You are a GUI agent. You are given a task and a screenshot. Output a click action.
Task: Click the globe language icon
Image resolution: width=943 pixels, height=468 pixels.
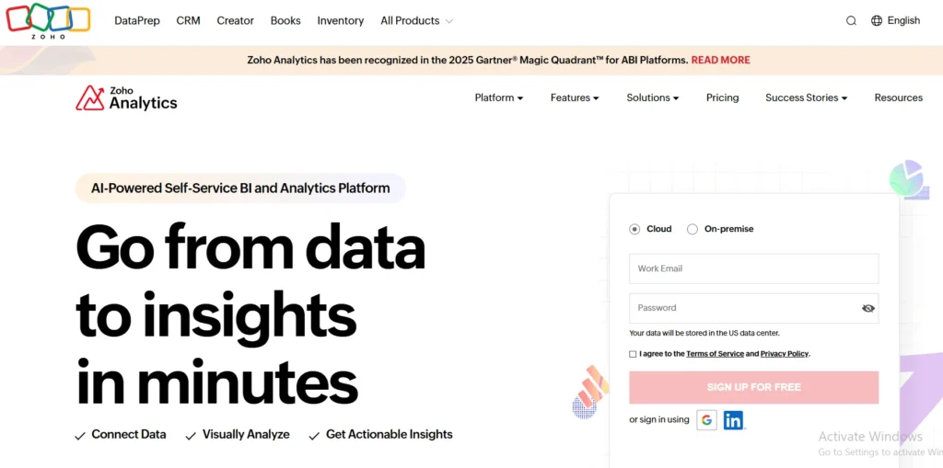tap(877, 20)
